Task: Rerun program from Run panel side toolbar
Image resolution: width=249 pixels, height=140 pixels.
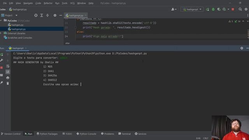Action: tap(2, 54)
